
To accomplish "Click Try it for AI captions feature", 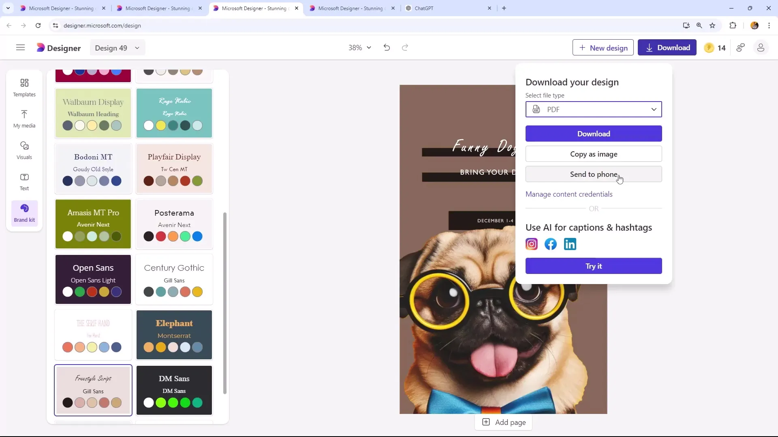I will click(x=594, y=266).
